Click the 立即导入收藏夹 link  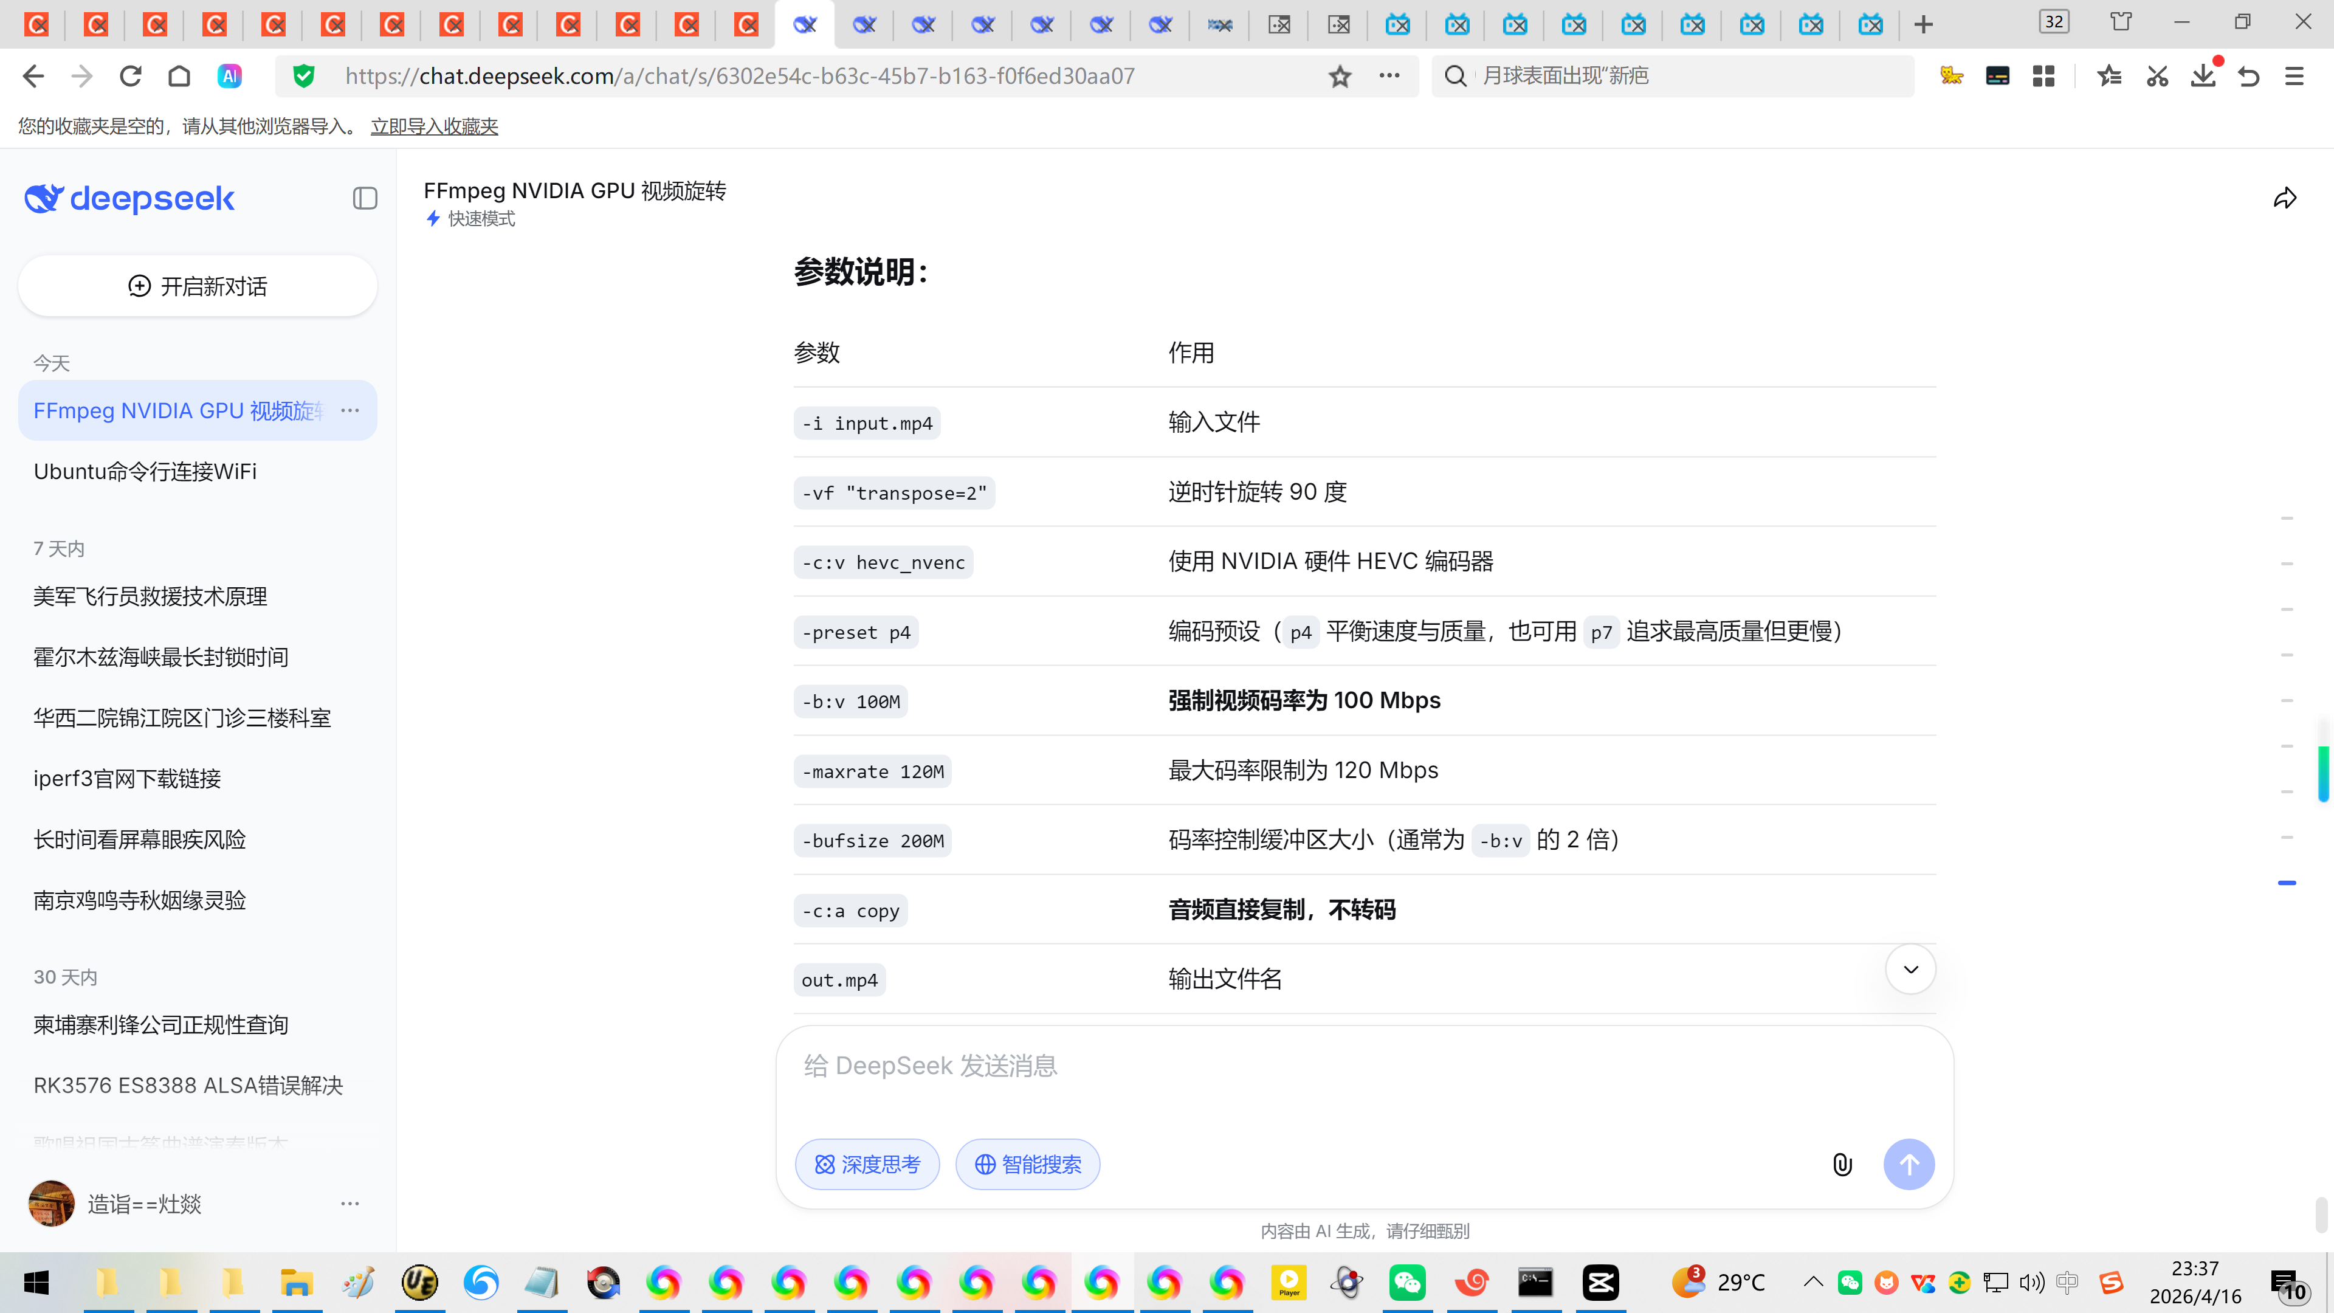point(434,126)
